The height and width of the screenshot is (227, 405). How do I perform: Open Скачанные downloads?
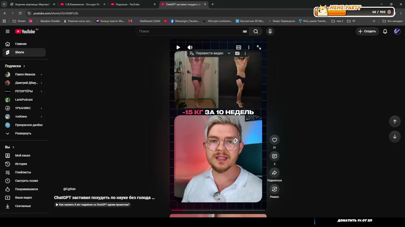coord(24,206)
